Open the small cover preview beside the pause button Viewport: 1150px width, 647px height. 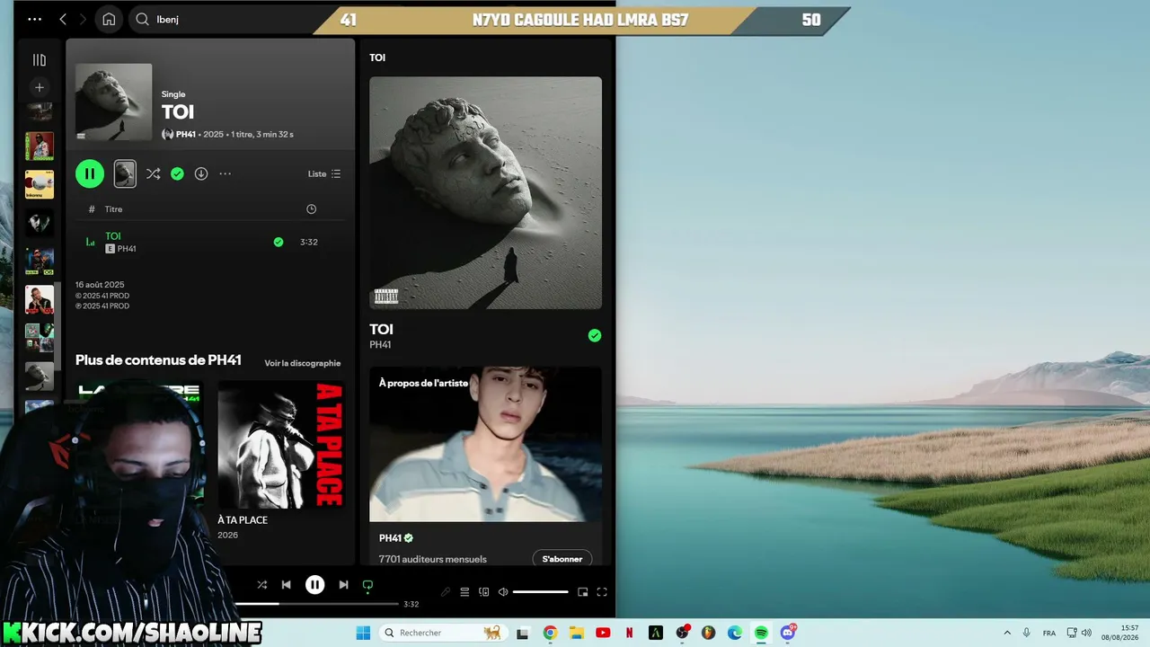pos(125,173)
